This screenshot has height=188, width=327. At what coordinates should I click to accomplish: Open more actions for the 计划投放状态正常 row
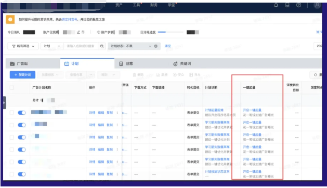pos(117,174)
